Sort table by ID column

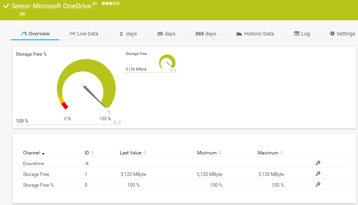(x=89, y=153)
